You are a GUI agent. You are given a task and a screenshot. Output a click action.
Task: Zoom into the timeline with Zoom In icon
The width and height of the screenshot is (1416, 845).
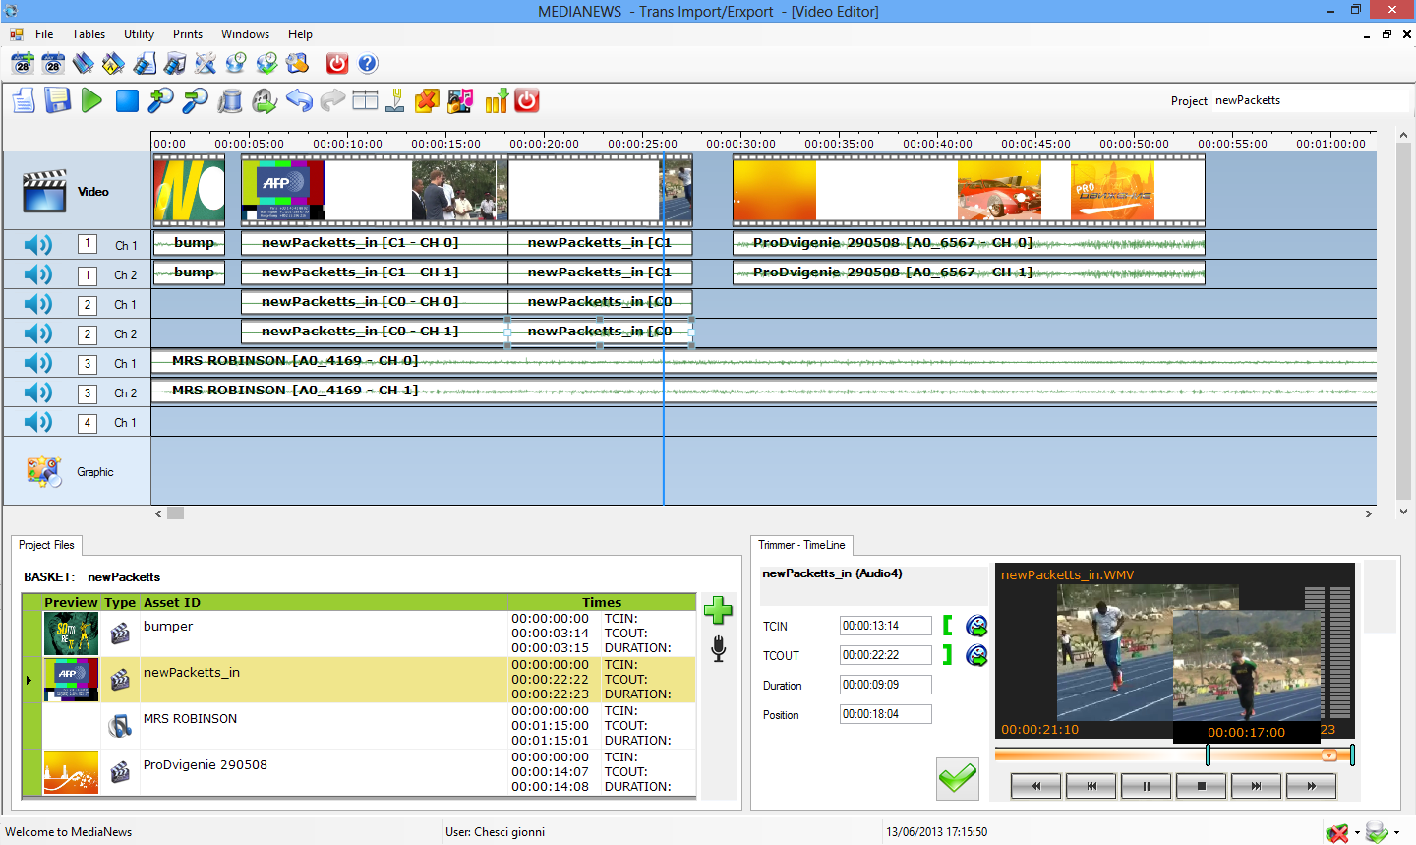point(160,99)
